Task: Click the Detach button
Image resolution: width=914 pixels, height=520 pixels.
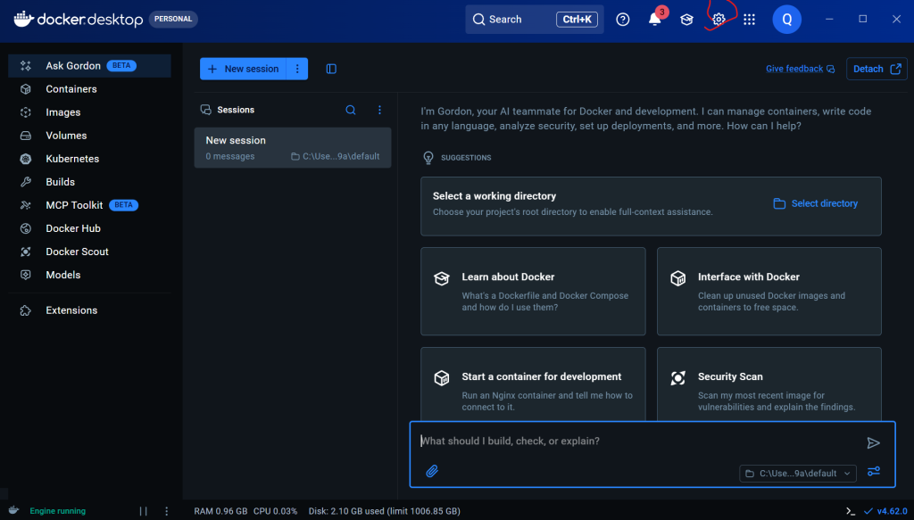Action: pos(877,69)
